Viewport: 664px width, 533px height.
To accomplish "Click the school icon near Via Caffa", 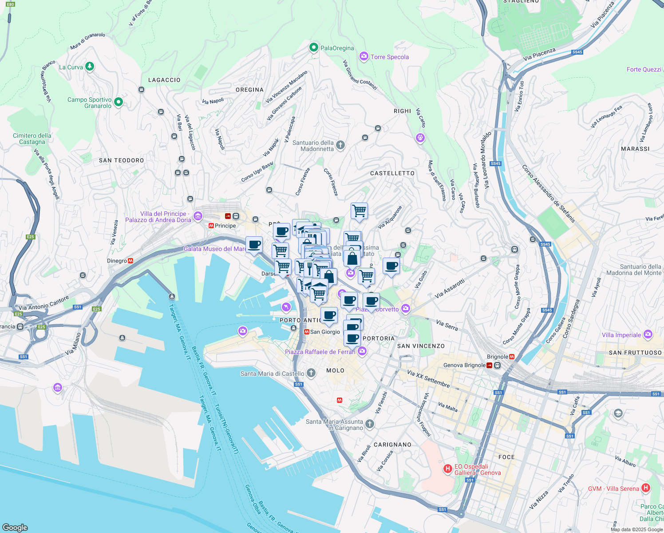I will (618, 414).
